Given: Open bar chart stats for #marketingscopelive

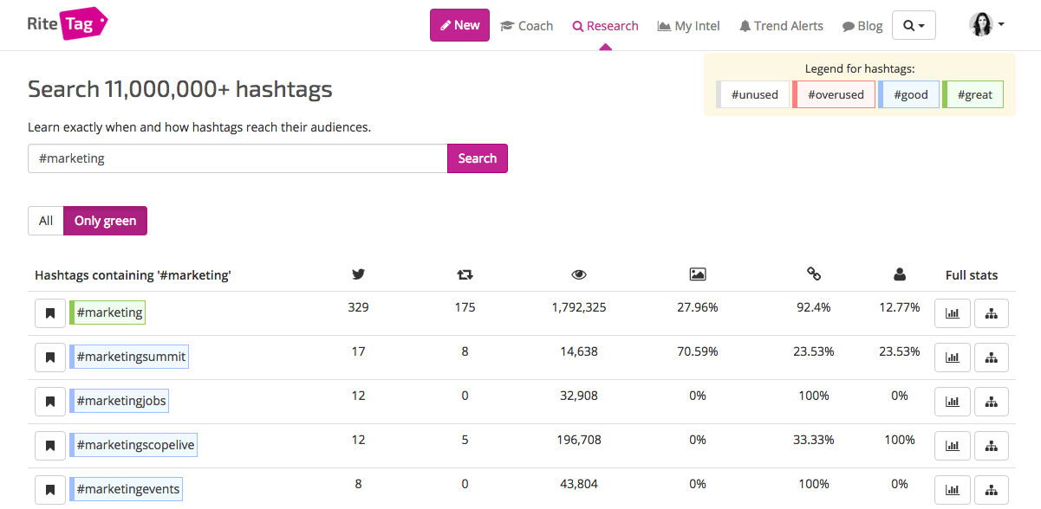Looking at the screenshot, I should coord(952,445).
